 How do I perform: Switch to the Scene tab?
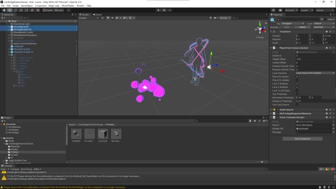[x=84, y=14]
